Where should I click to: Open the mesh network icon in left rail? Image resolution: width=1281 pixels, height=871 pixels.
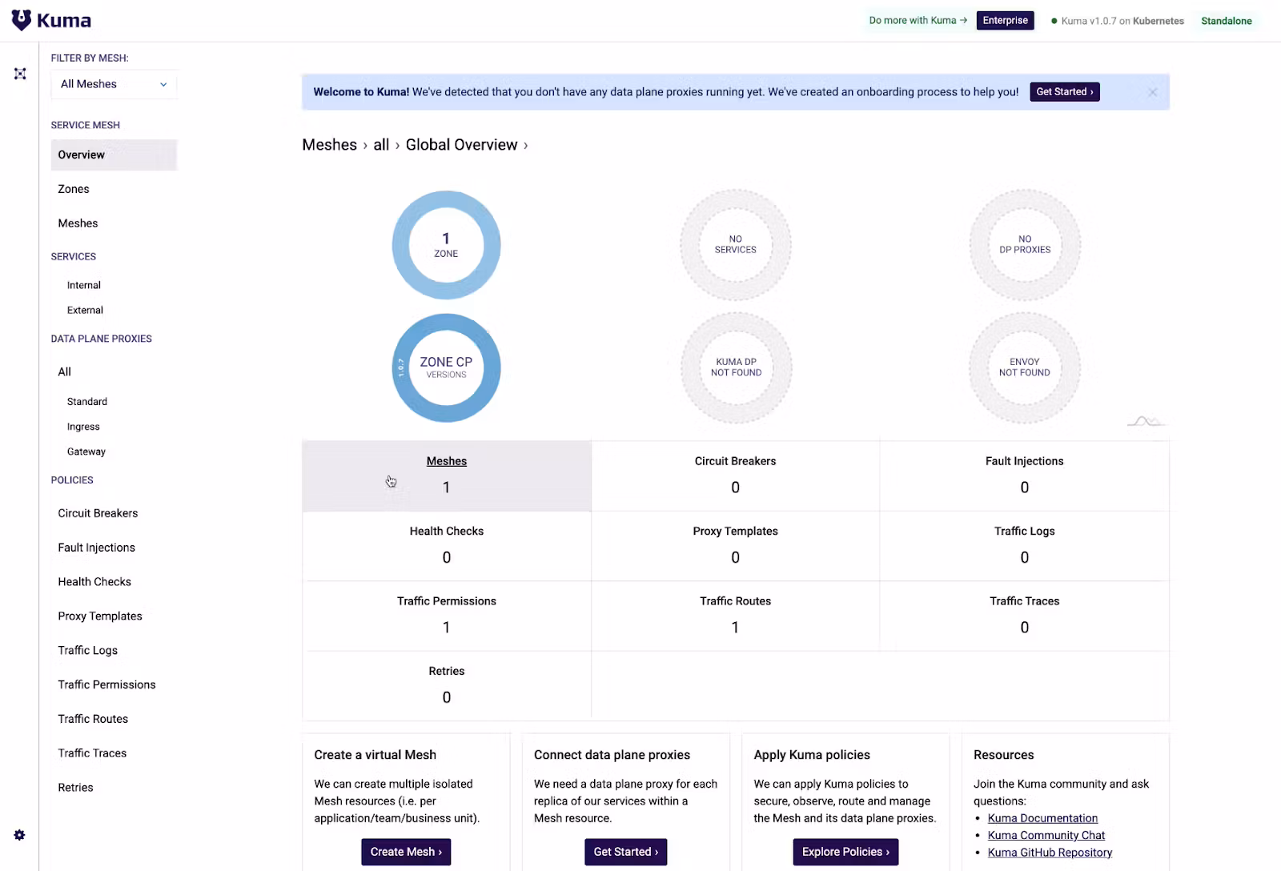point(20,74)
